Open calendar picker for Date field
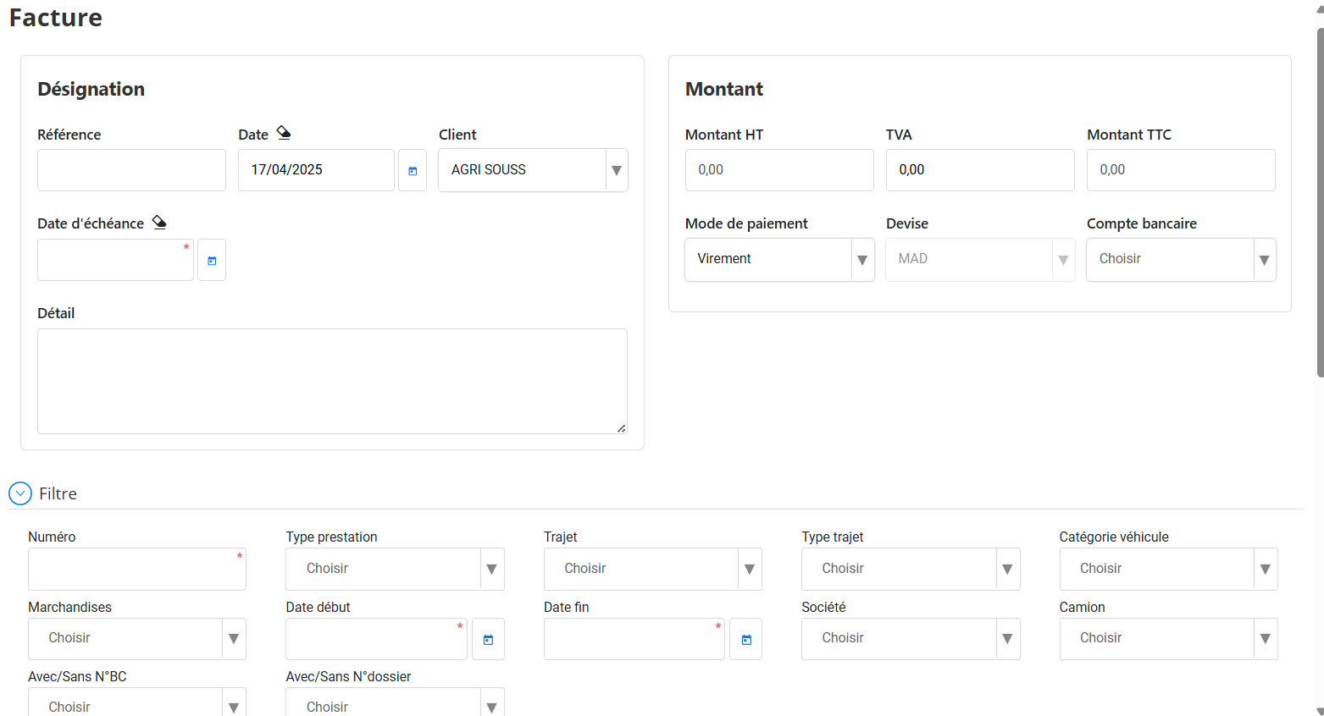The image size is (1324, 716). [413, 170]
